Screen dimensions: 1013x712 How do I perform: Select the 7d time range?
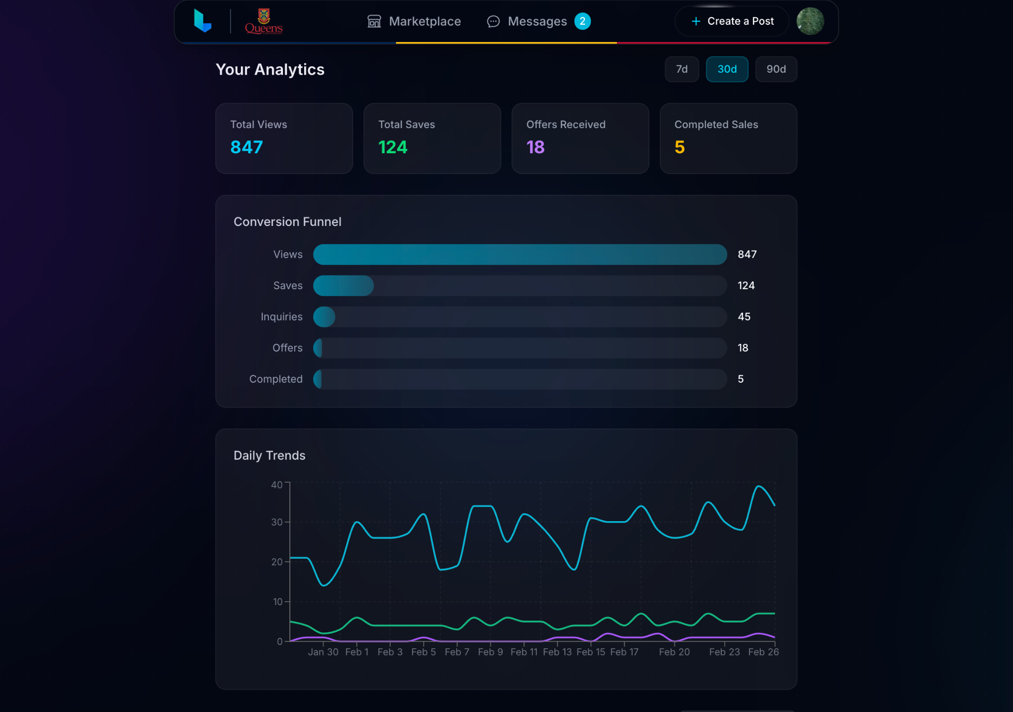click(682, 69)
